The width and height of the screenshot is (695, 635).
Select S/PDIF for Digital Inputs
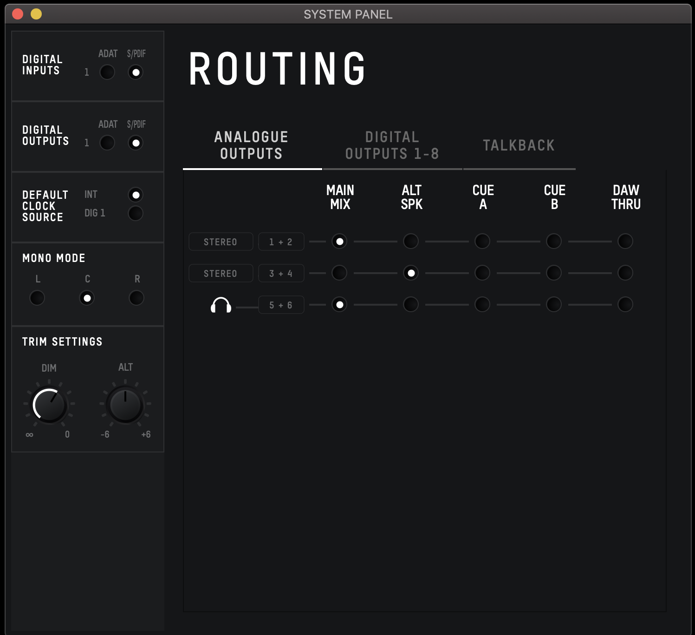136,72
